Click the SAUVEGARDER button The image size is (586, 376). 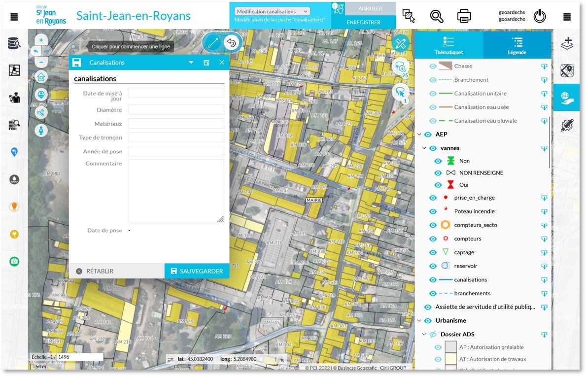197,271
